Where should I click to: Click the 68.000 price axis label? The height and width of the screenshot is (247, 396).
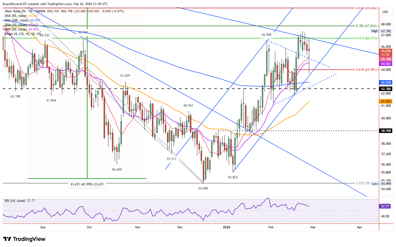click(x=386, y=24)
